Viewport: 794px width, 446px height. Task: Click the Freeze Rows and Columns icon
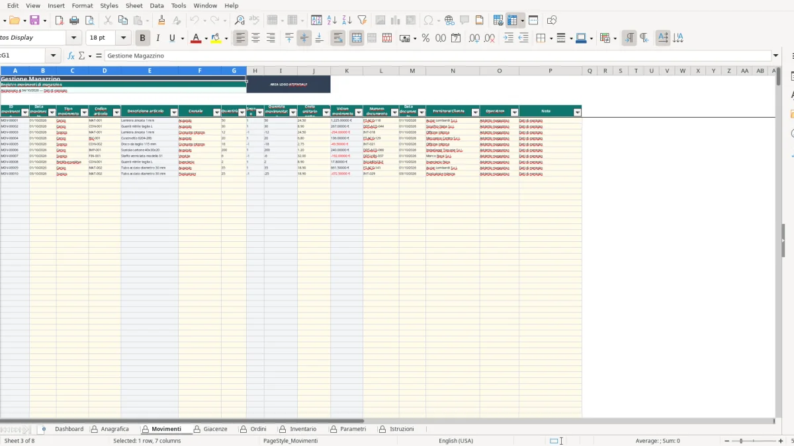pos(512,20)
